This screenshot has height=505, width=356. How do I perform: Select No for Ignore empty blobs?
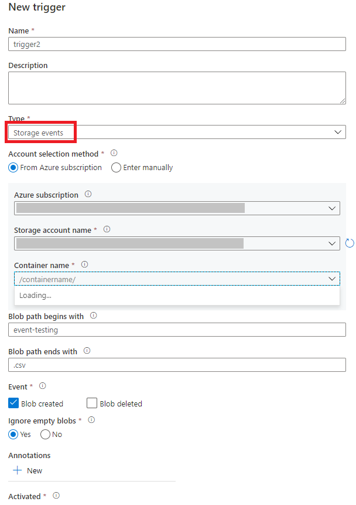click(x=47, y=434)
